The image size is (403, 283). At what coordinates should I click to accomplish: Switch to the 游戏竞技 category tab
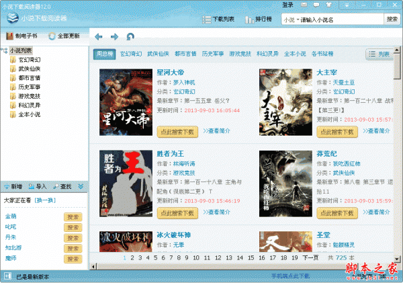coord(240,54)
